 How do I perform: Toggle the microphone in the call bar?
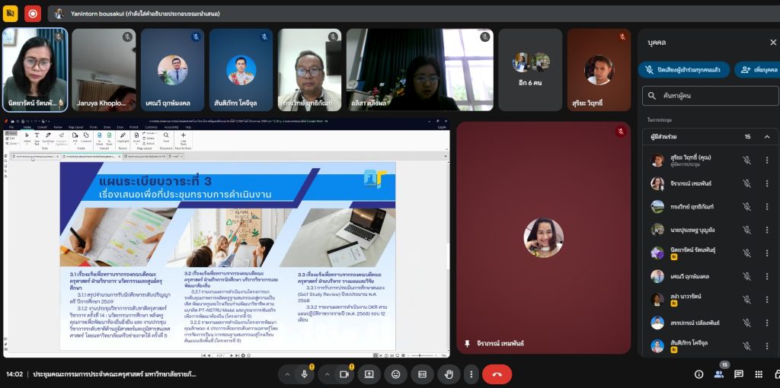point(304,374)
